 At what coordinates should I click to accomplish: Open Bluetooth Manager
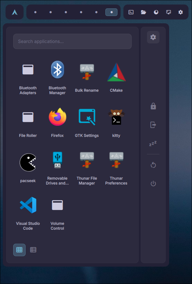pos(57,78)
